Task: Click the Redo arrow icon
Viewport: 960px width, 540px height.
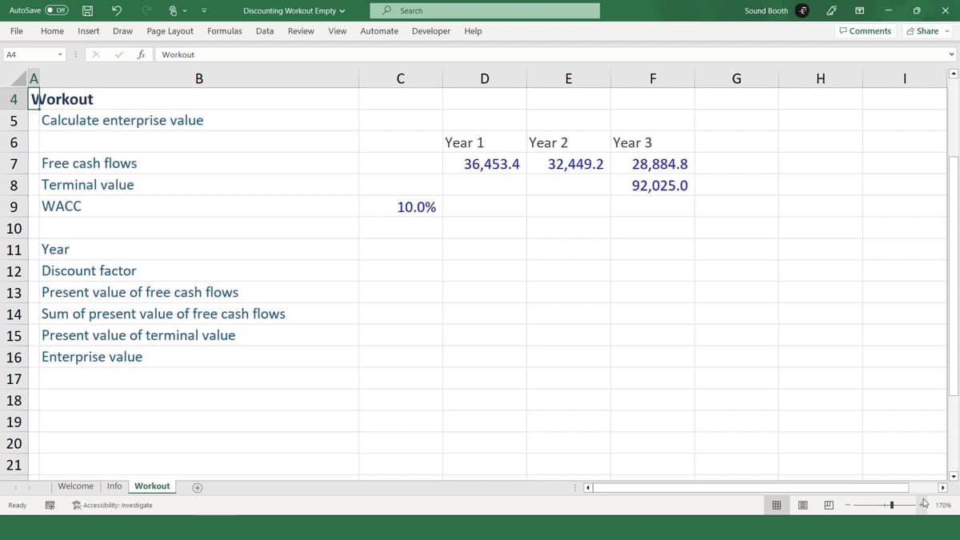Action: coord(146,10)
